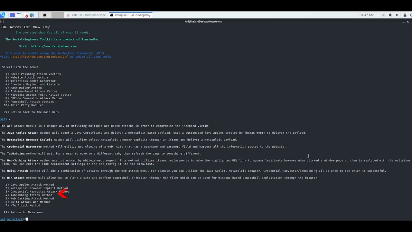Open notifications bell icon
Image resolution: width=412 pixels, height=232 pixels.
390,15
